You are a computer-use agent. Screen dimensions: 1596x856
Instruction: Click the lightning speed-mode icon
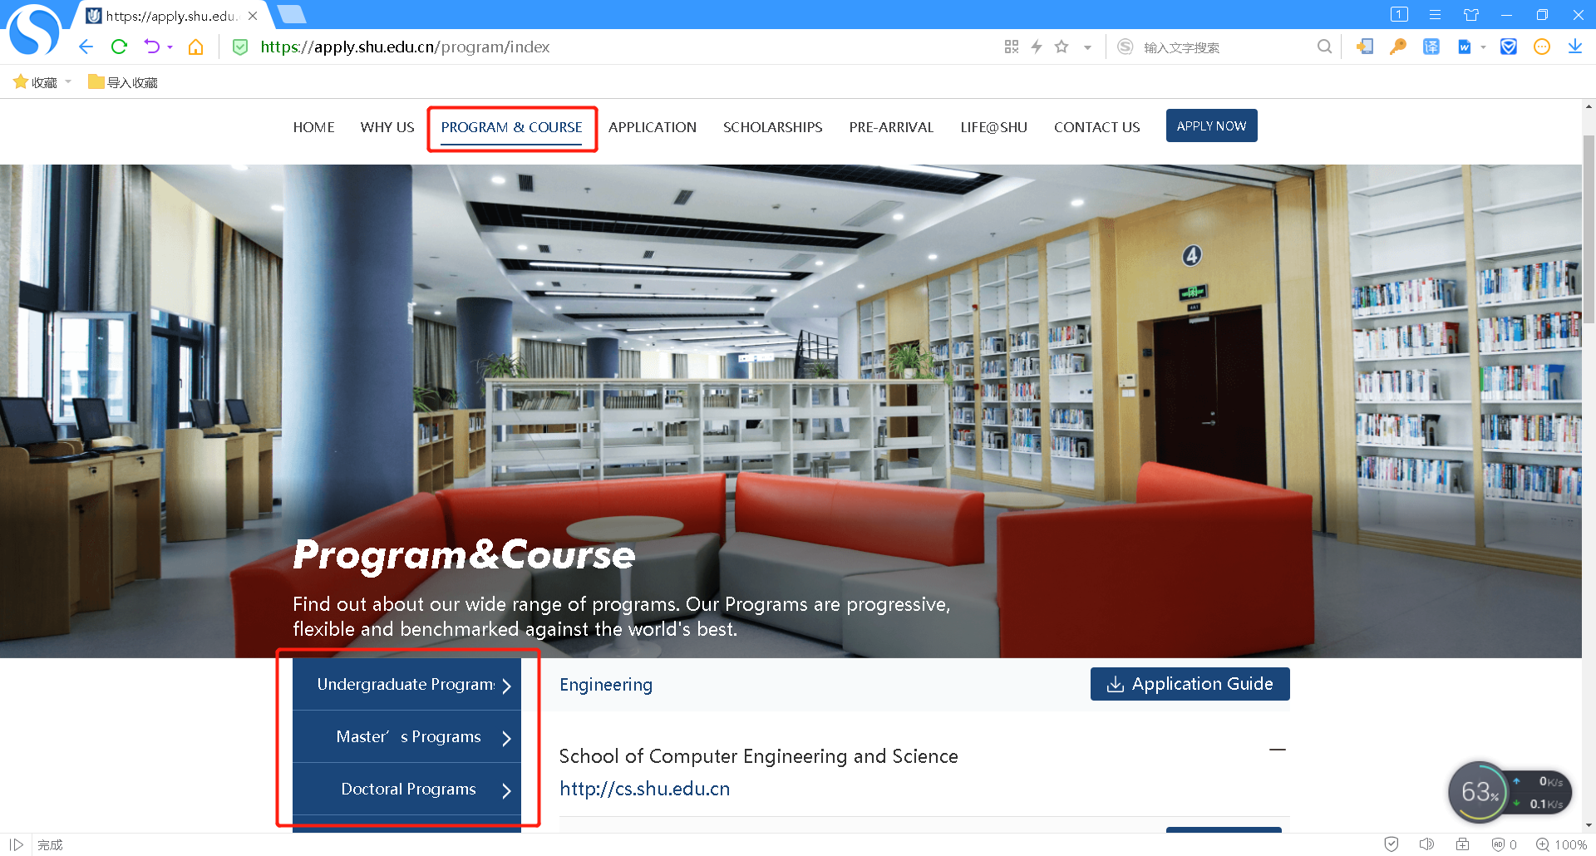click(1037, 47)
